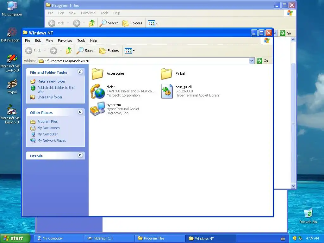Click the green Go arrow in Windows NT window
Image resolution: width=324 pixels, height=243 pixels.
point(259,61)
